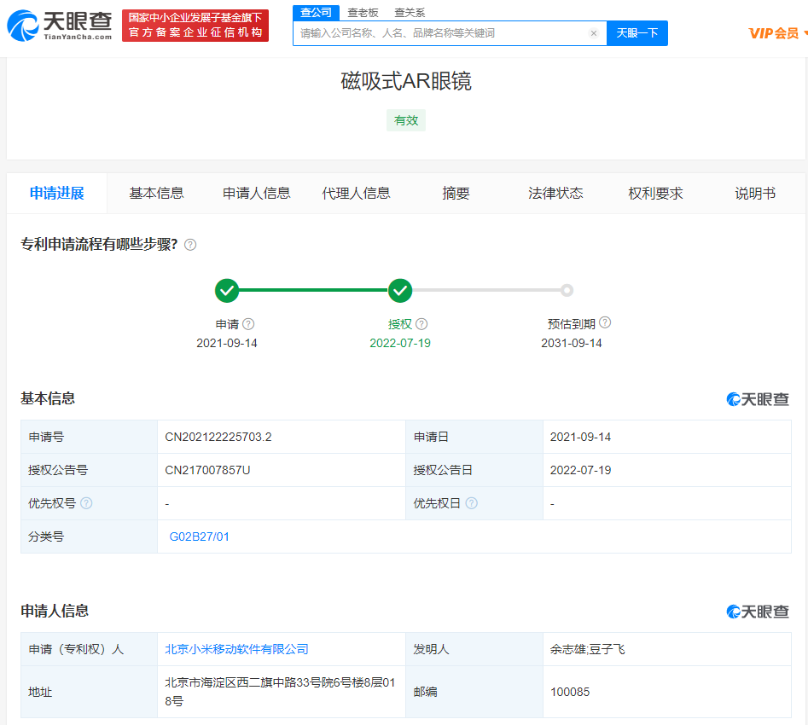Click the 有效 status badge
Image resolution: width=808 pixels, height=725 pixels.
pos(406,120)
